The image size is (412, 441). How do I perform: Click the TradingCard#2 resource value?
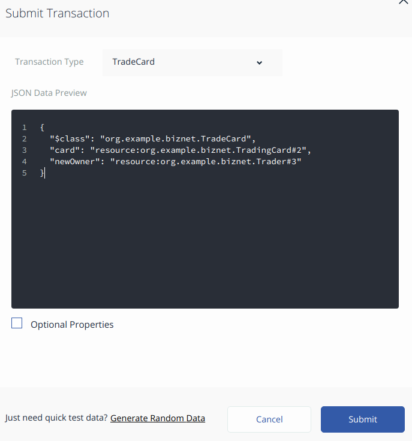[198, 150]
